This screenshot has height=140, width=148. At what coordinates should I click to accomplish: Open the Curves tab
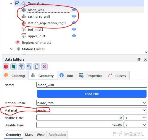pos(118,76)
